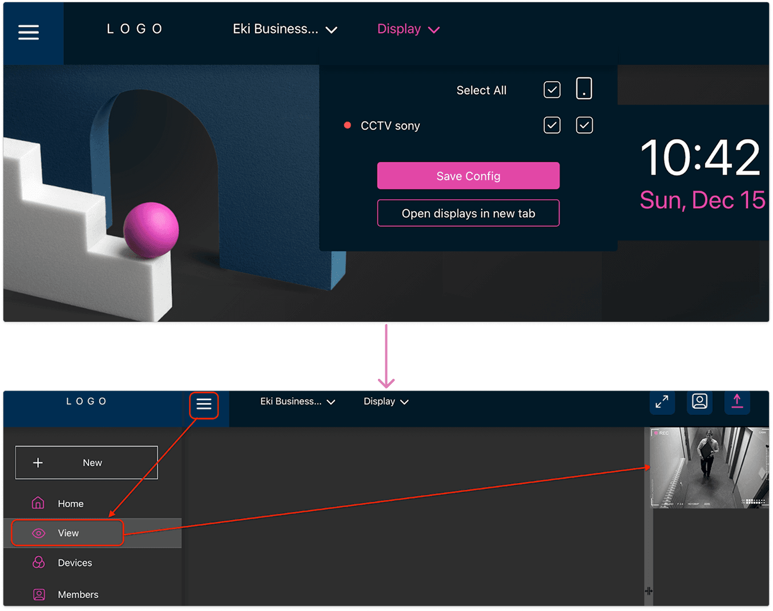Click the Members icon in sidebar
Screen dimensions: 773x611
[38, 594]
